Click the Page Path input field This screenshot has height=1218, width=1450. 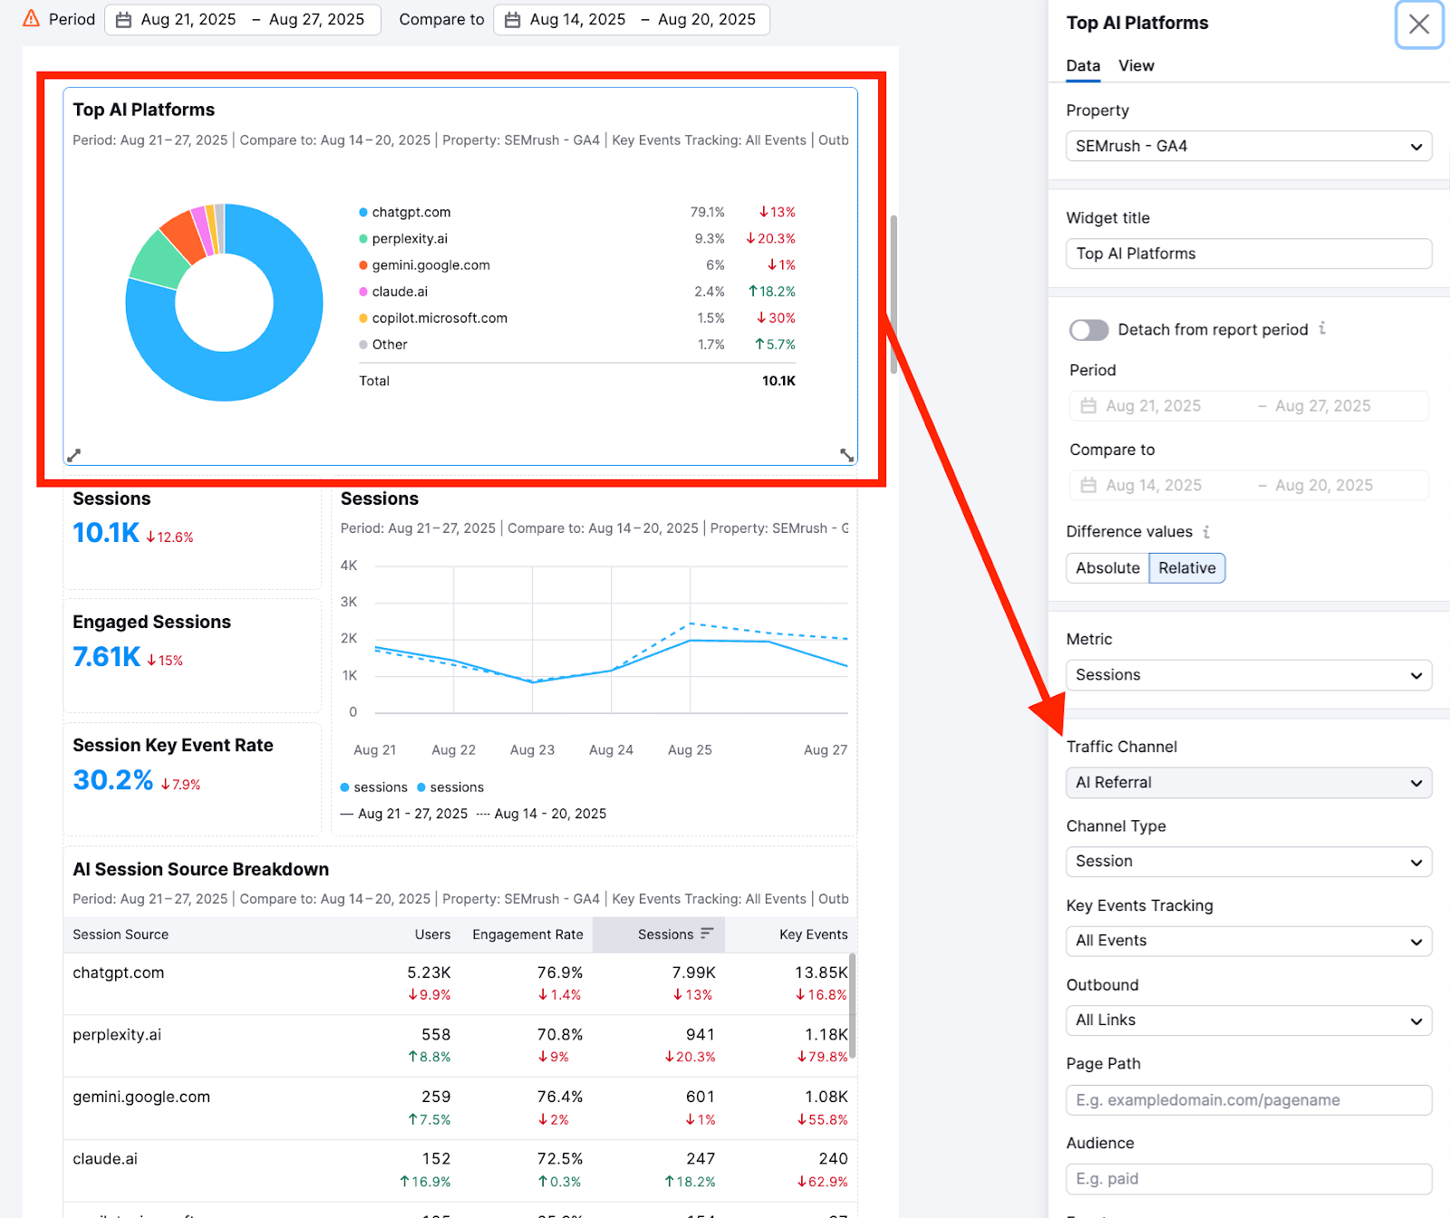[1249, 1099]
